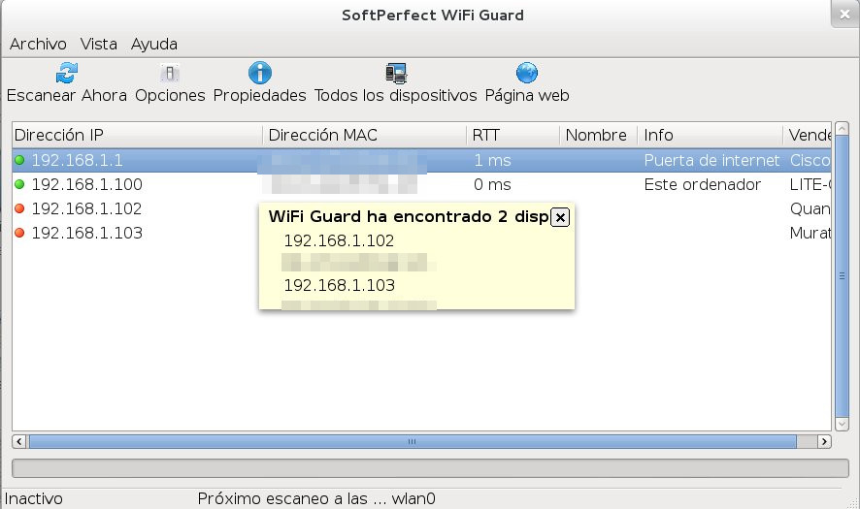Click the '1 ms' RTT value

point(492,160)
